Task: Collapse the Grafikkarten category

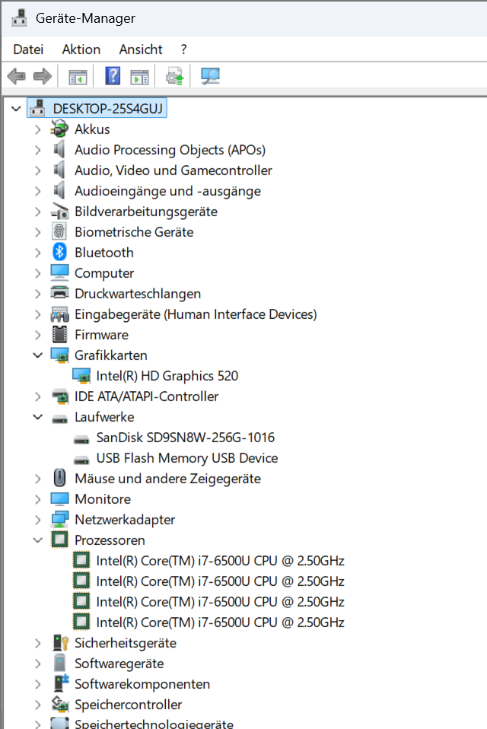Action: click(x=37, y=355)
